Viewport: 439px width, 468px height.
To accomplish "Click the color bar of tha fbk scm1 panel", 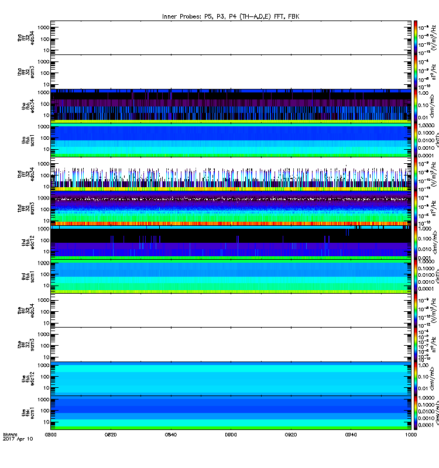I will 416,140.
